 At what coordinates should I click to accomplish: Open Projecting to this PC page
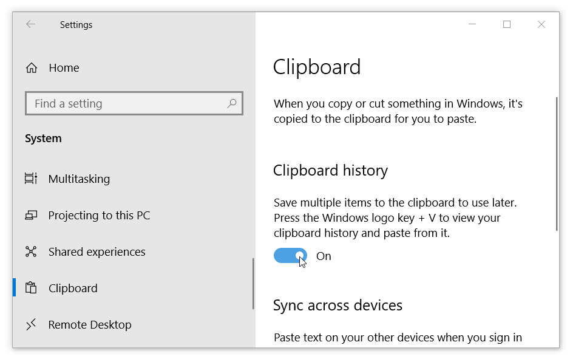(x=99, y=215)
